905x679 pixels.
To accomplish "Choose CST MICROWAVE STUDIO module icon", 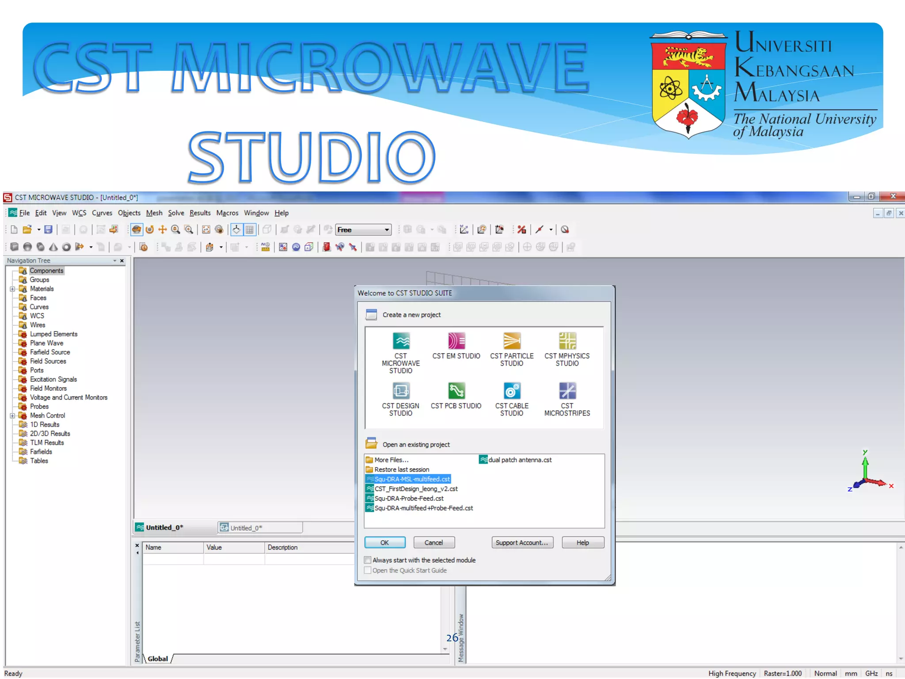I will coord(401,341).
